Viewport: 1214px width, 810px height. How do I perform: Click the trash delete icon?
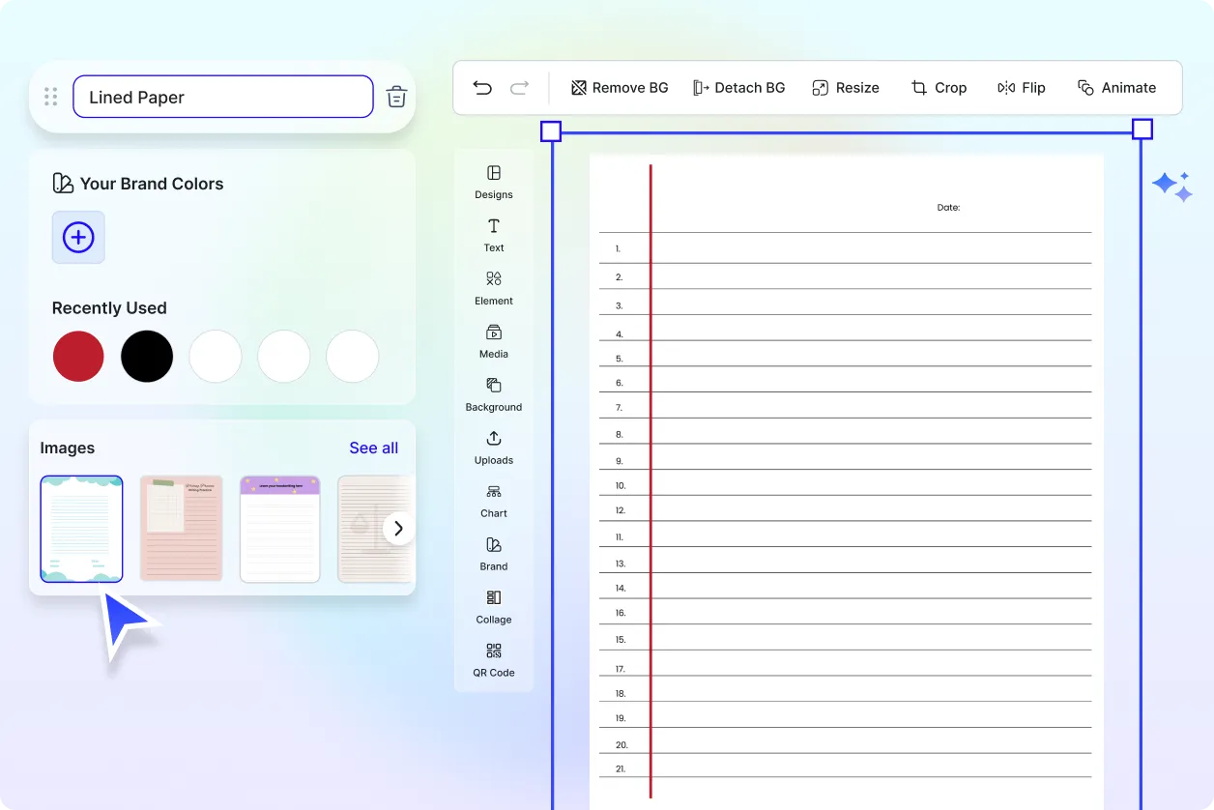[396, 97]
